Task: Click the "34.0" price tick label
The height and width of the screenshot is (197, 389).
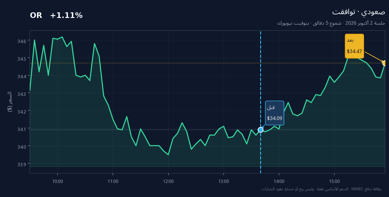Action: coord(22,147)
